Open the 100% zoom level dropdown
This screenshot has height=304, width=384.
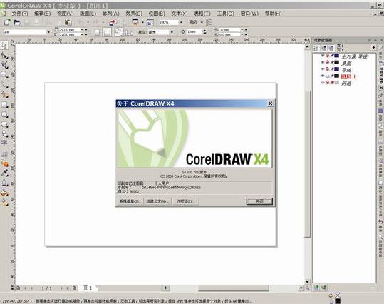coord(181,22)
